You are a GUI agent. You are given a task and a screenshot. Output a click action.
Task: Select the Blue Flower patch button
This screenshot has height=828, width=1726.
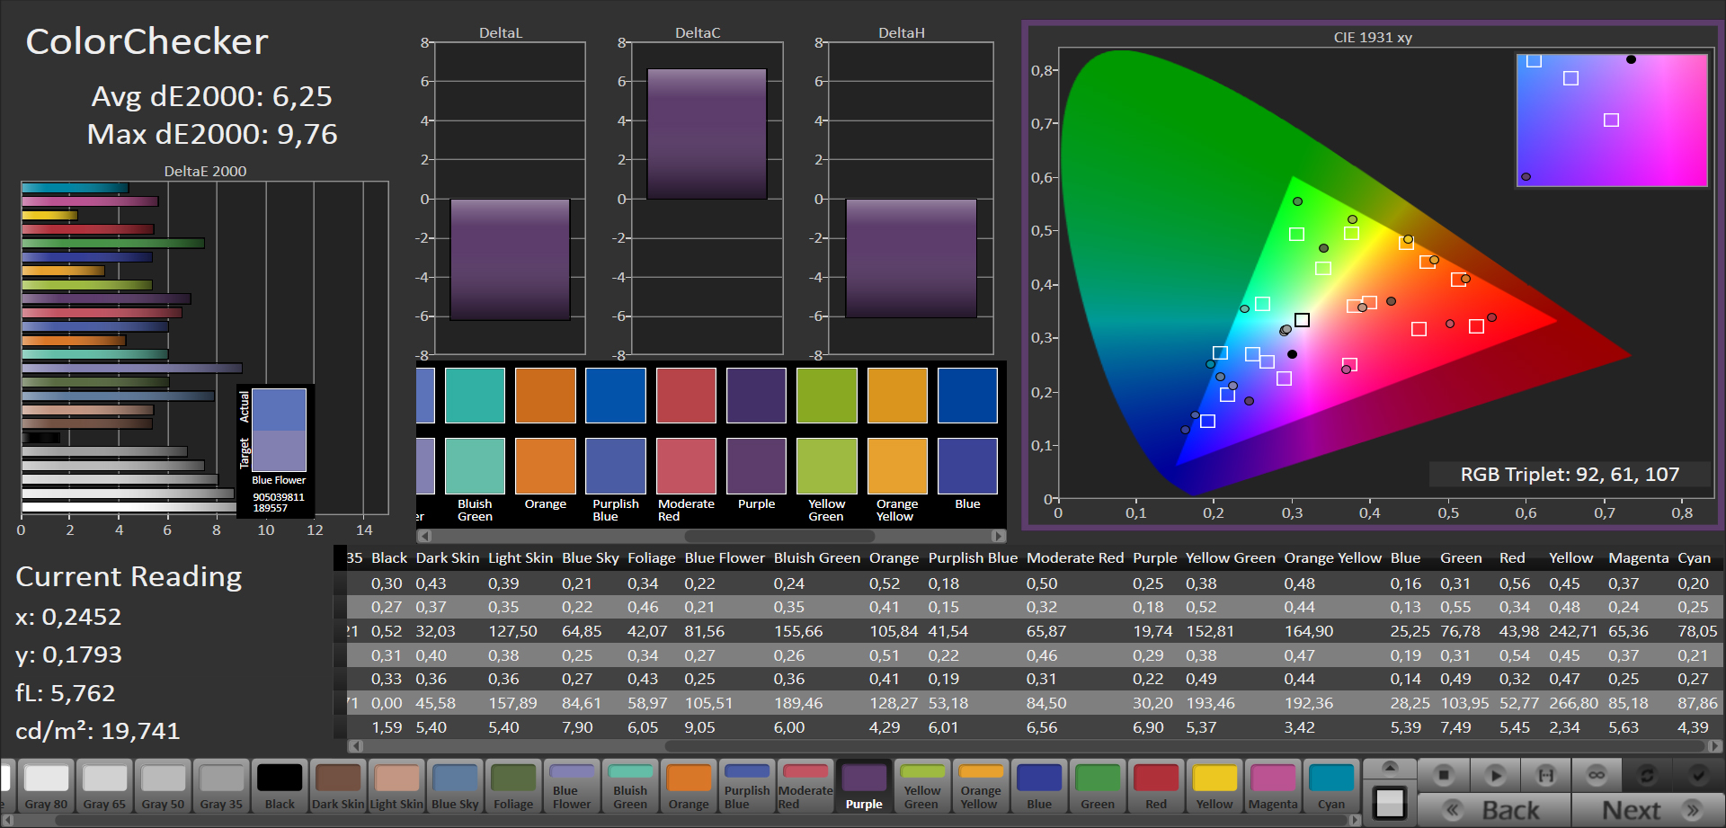572,787
